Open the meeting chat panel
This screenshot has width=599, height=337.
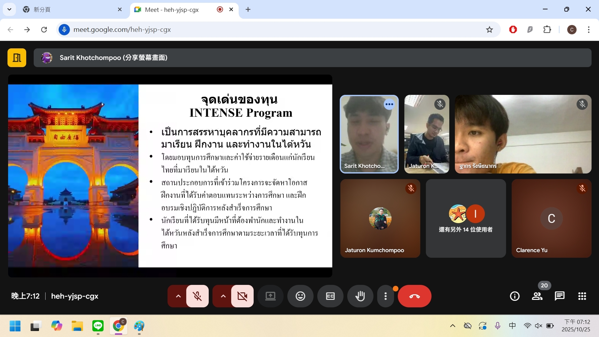point(559,296)
